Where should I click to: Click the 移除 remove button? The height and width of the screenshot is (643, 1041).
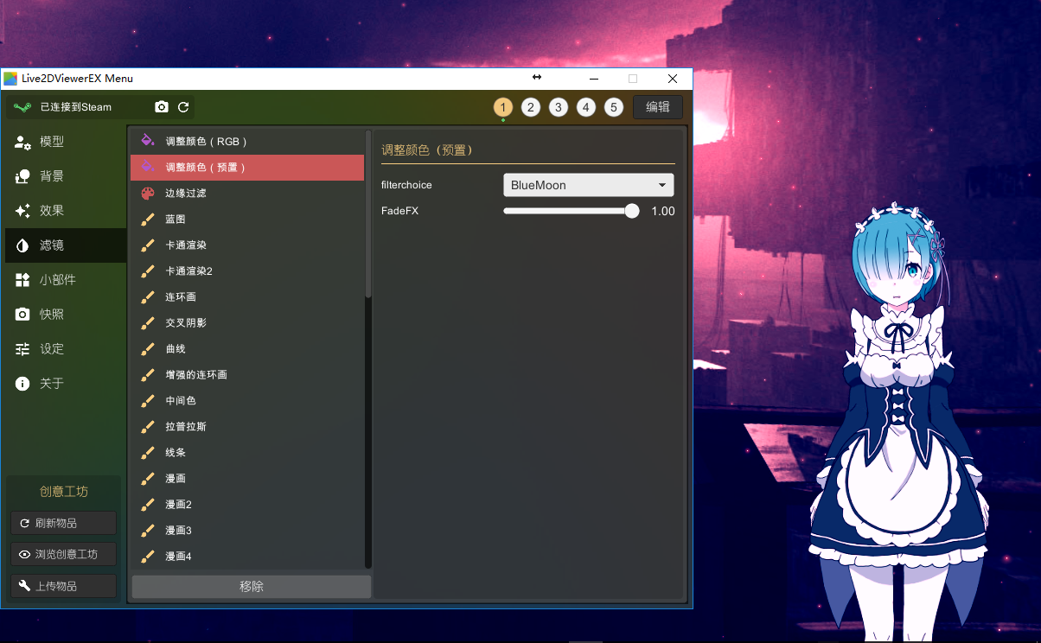[251, 587]
